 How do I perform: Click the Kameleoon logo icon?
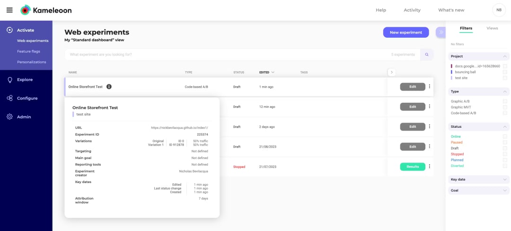pyautogui.click(x=26, y=10)
